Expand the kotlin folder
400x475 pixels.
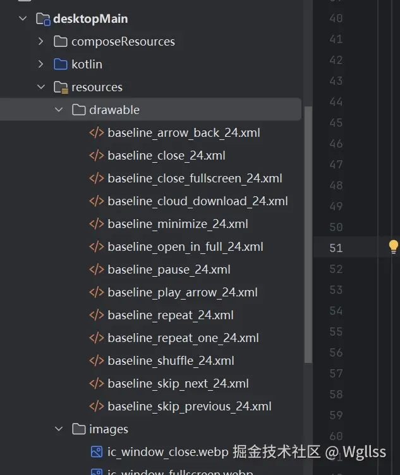point(41,65)
